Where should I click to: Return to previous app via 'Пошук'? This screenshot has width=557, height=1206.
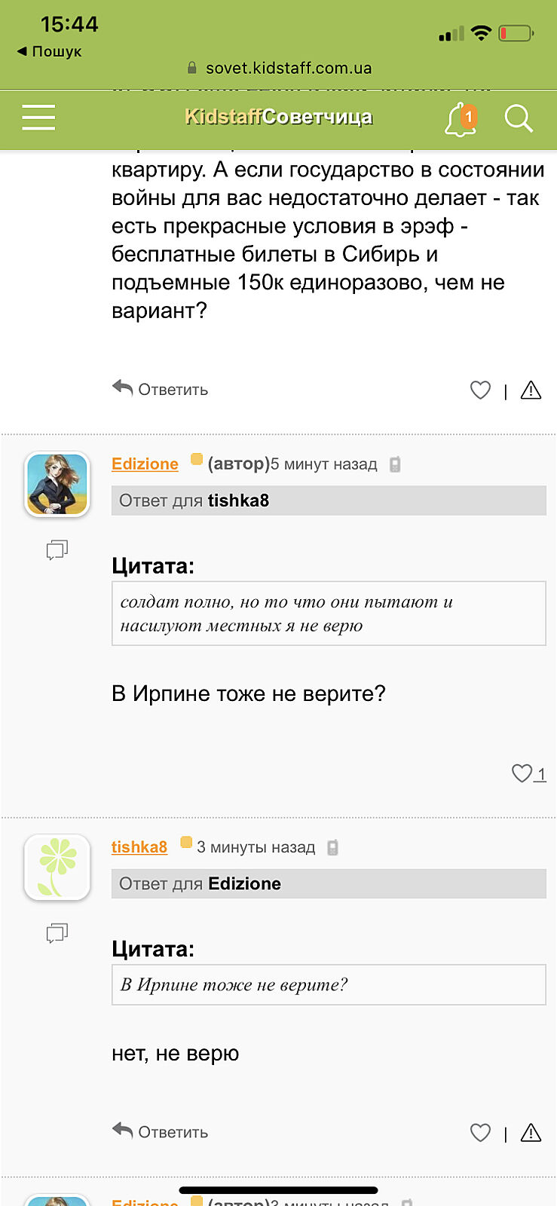[50, 51]
